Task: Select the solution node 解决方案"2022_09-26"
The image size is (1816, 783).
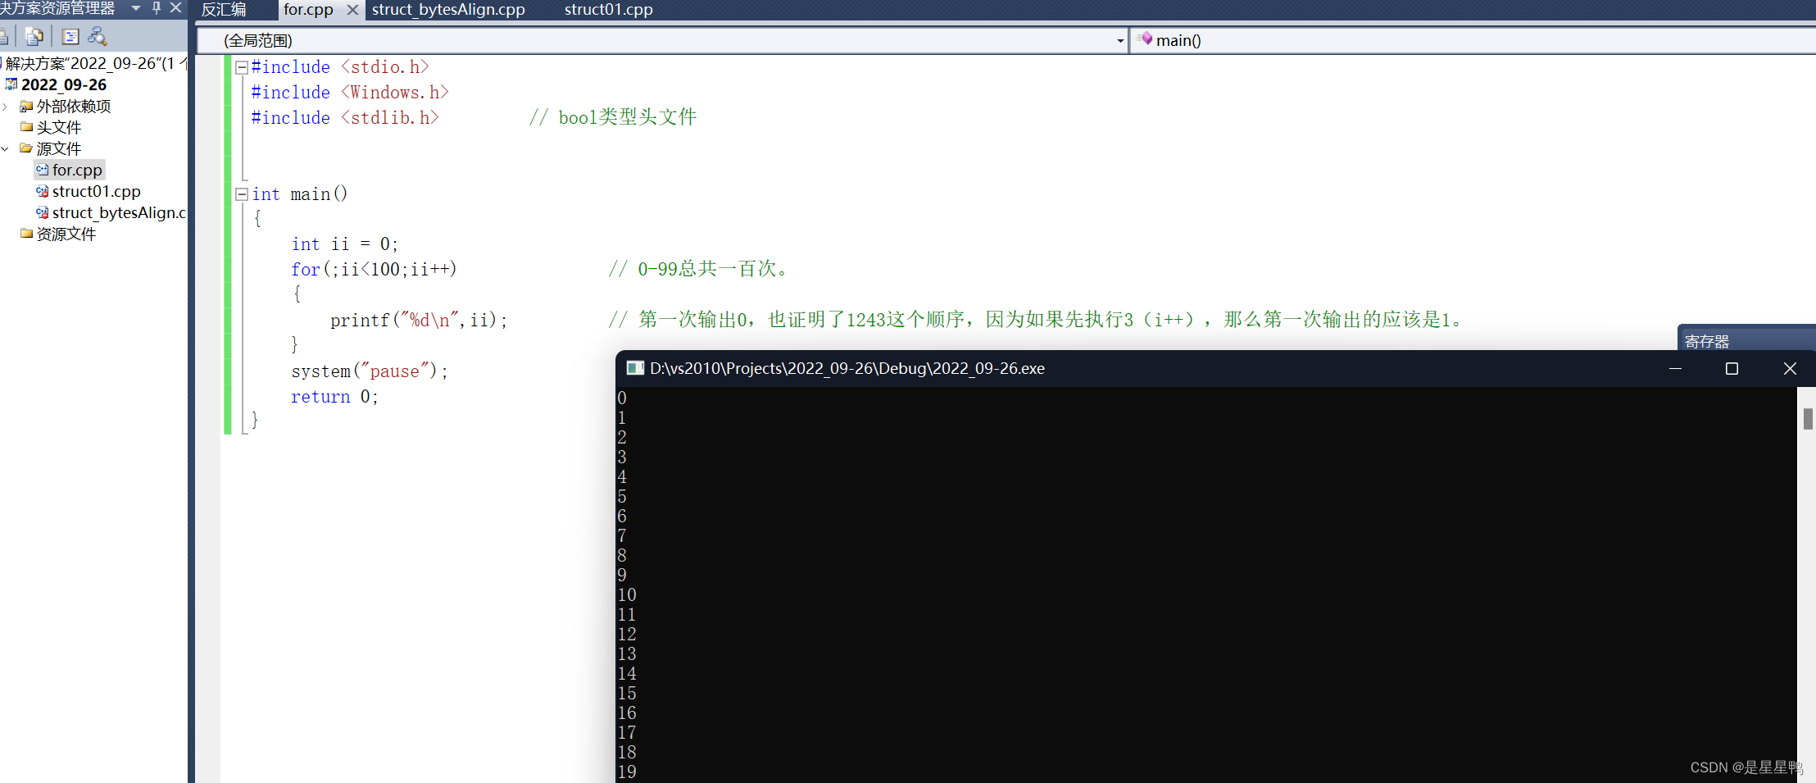Action: [95, 63]
